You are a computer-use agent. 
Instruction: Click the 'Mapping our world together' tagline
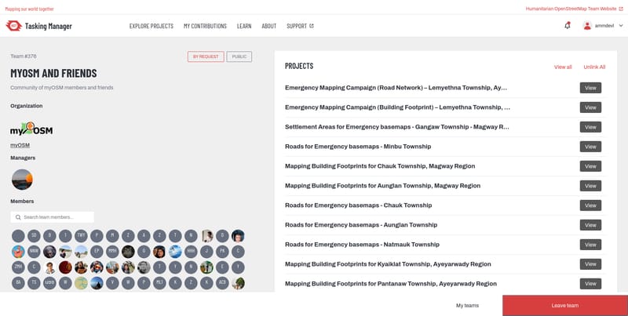point(29,9)
